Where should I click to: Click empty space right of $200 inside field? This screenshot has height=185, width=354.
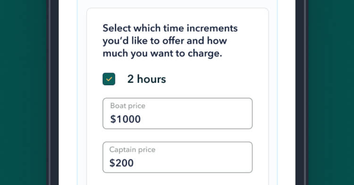coord(192,163)
